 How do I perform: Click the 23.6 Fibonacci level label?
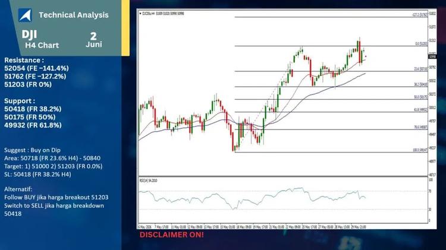click(420, 69)
